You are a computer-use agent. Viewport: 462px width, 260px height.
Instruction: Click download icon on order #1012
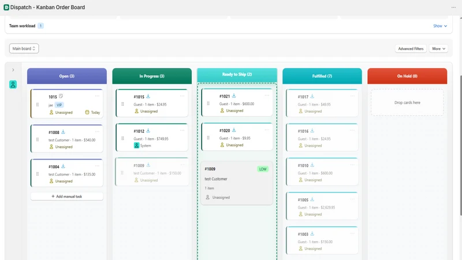[x=148, y=131]
